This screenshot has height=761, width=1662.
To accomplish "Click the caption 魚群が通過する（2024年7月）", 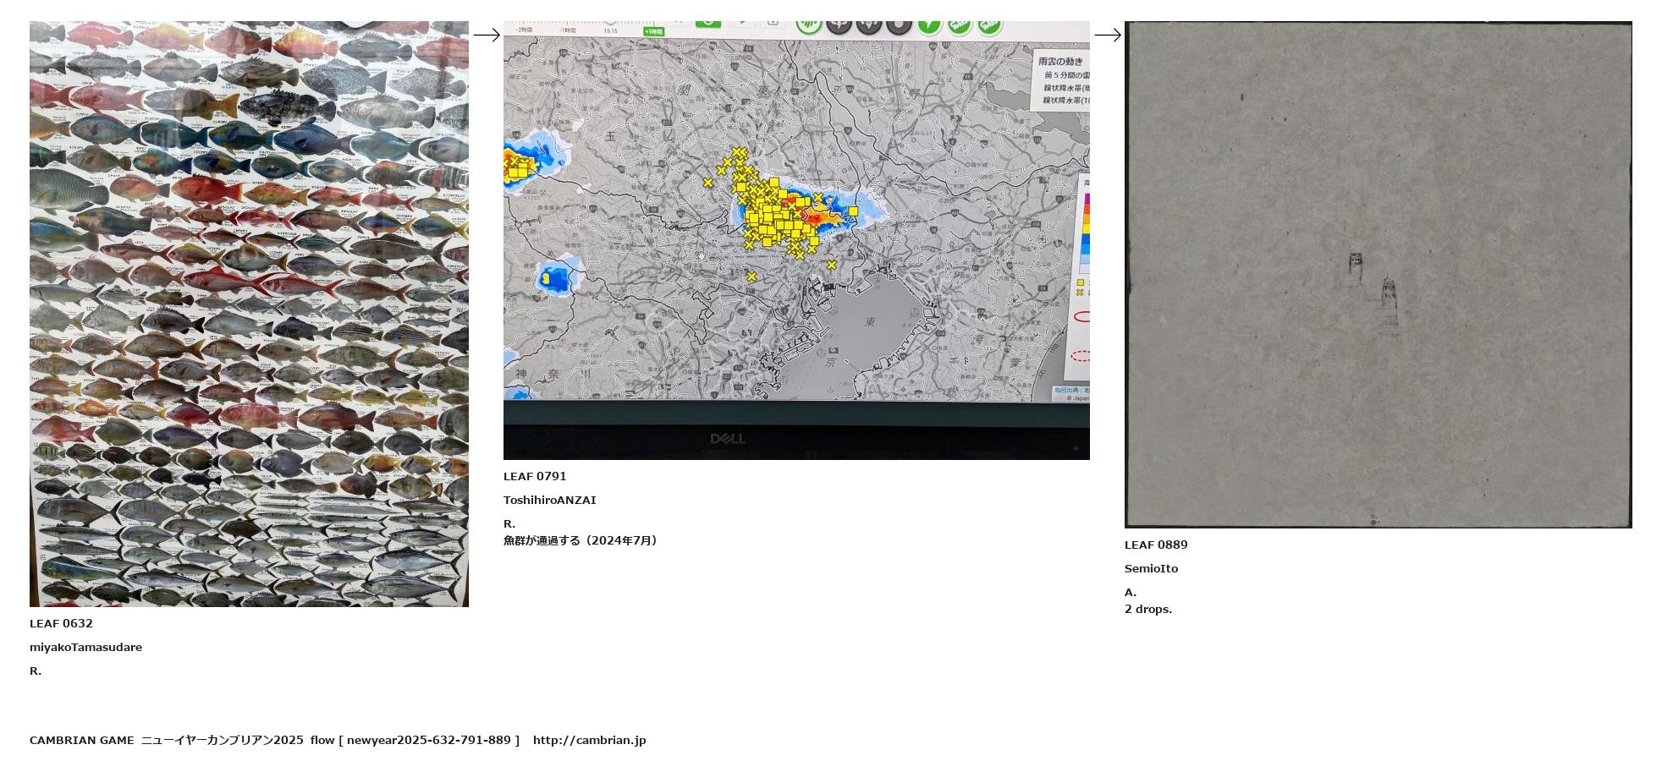I will 581,540.
